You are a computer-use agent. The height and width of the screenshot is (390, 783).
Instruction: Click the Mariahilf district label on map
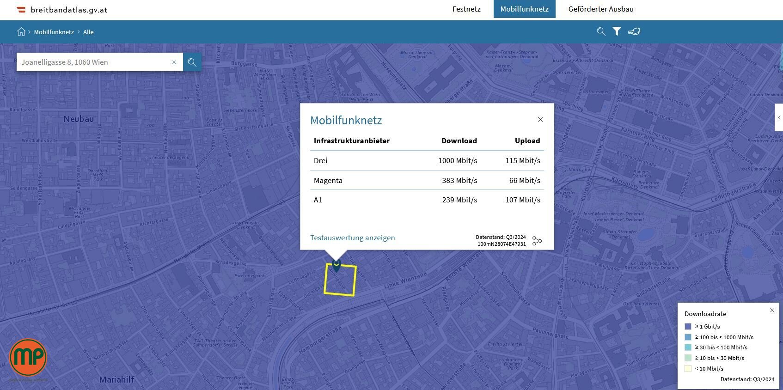116,380
